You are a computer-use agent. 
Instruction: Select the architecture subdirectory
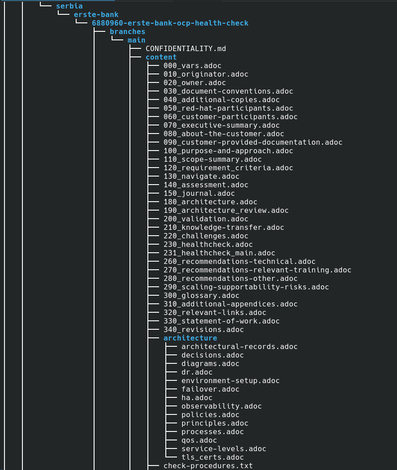[x=190, y=338]
